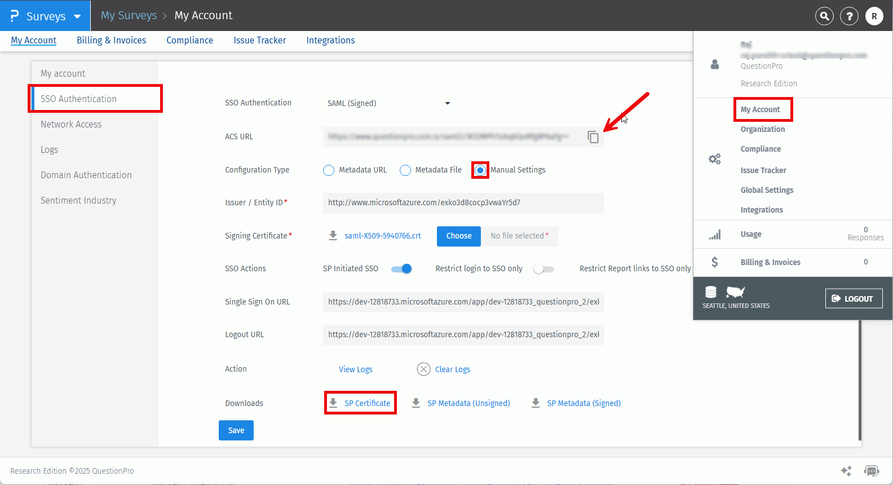The image size is (893, 485).
Task: Switch to Billing & Invoices tab
Action: (x=111, y=41)
